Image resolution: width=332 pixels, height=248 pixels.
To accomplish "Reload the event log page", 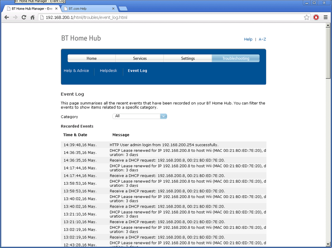I will [x=24, y=17].
